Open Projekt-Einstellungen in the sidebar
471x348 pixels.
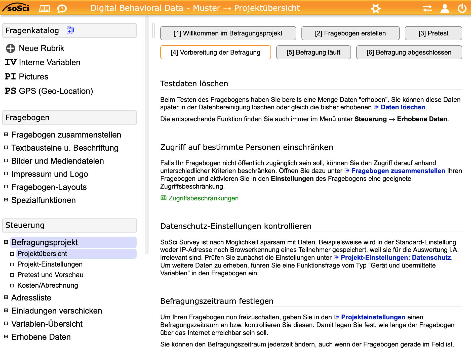50,264
